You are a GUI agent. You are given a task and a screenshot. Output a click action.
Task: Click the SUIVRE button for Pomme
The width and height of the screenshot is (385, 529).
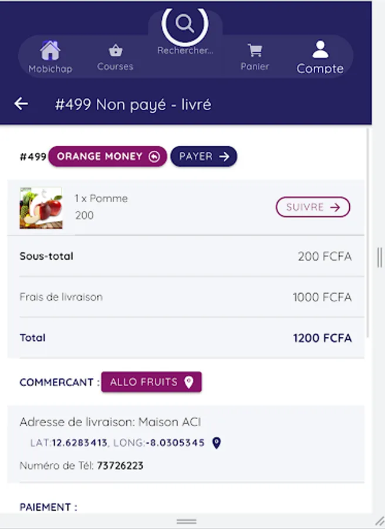point(313,207)
